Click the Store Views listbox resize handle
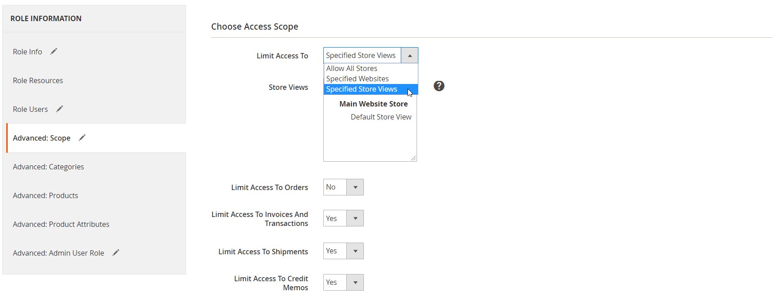The image size is (775, 301). click(413, 158)
